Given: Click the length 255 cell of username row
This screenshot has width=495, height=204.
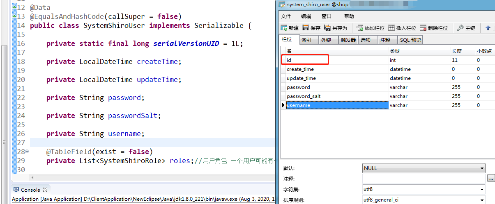Looking at the screenshot, I should pyautogui.click(x=463, y=105).
